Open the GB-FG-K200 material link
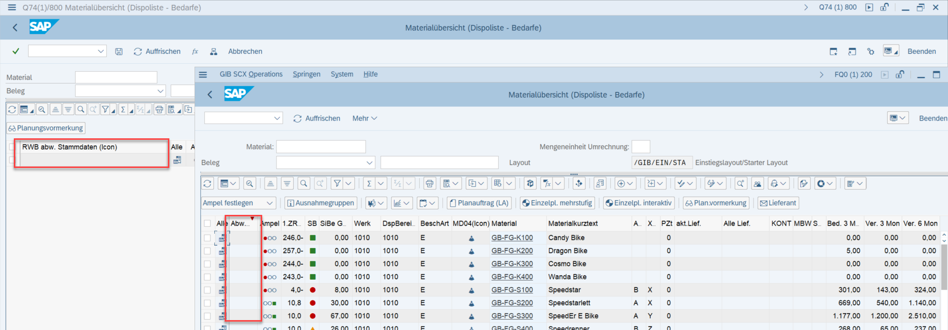The width and height of the screenshot is (948, 330). pos(512,251)
